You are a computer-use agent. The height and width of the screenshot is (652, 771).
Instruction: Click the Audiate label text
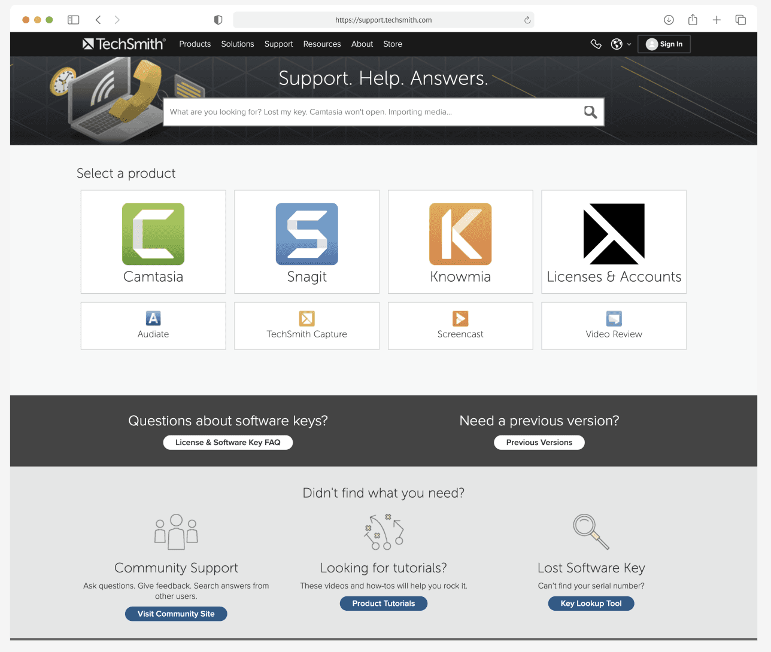click(153, 334)
